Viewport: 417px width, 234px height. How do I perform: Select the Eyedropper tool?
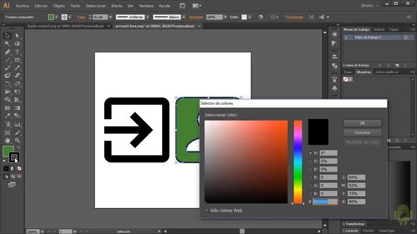click(x=7, y=116)
